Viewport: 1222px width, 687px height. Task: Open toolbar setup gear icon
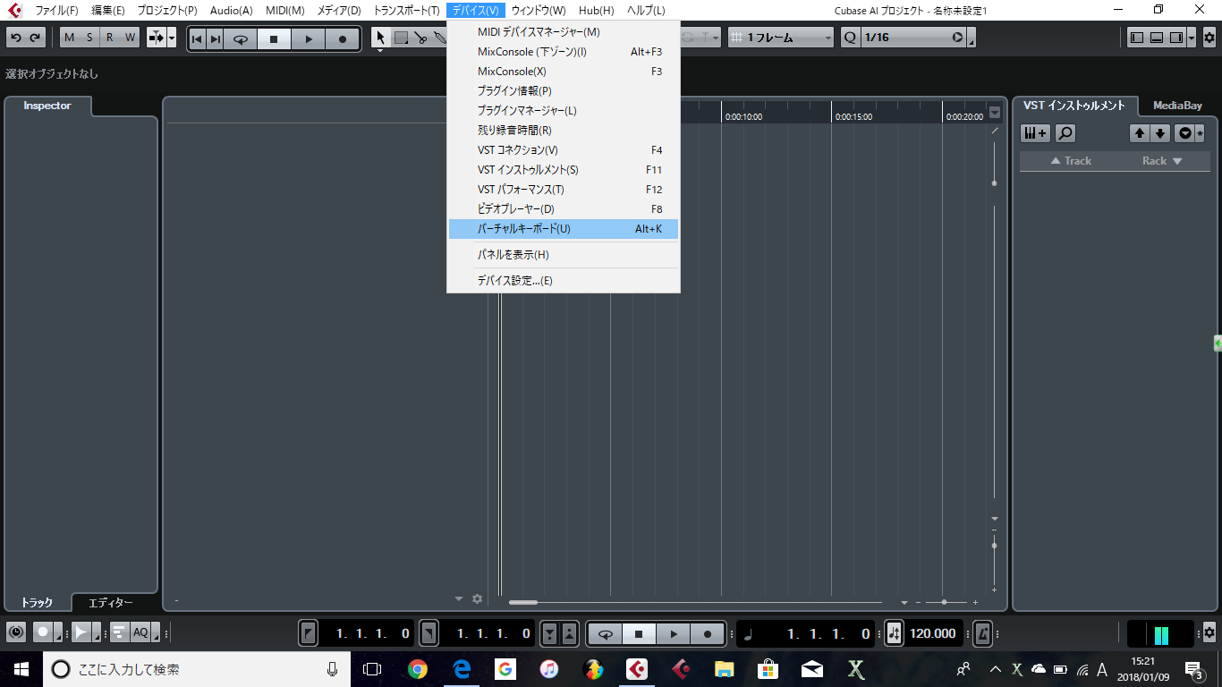(1209, 38)
